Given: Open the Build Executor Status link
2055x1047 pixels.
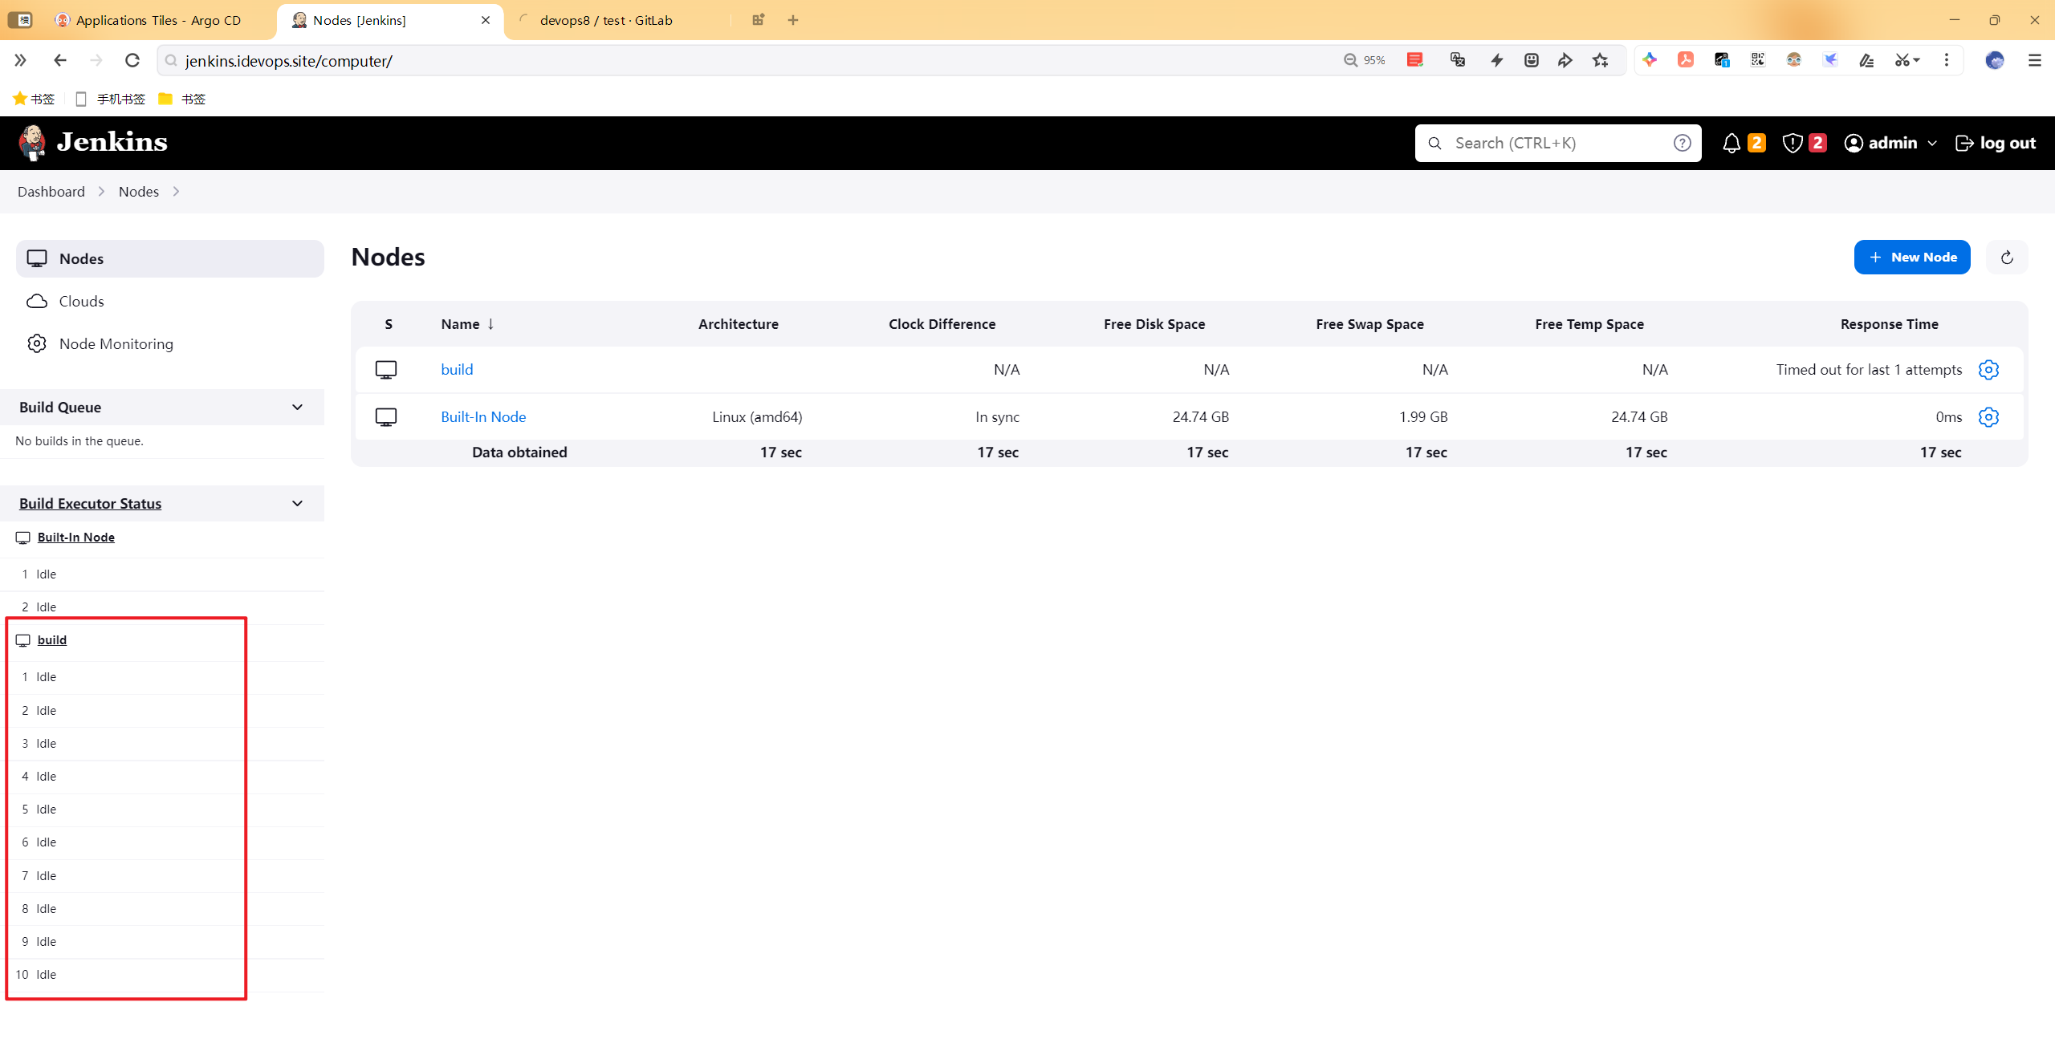Looking at the screenshot, I should click(x=90, y=504).
